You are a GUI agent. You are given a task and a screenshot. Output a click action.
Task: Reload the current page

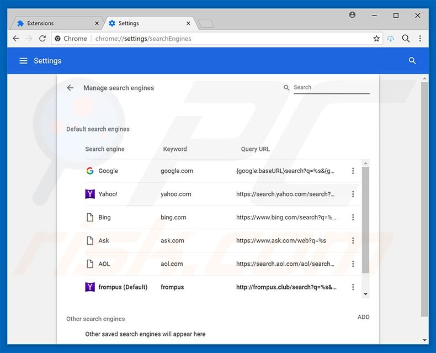(x=42, y=39)
